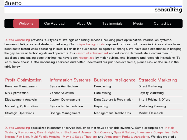Image resolution: width=187 pixels, height=140 pixels.
Task: Follow the Duetto Consulting link in intro paragraph
Action: coord(17,40)
